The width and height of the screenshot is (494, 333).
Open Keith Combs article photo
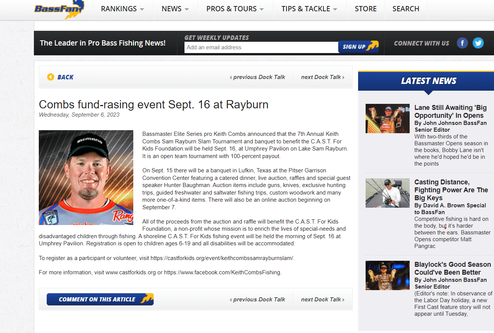86,178
